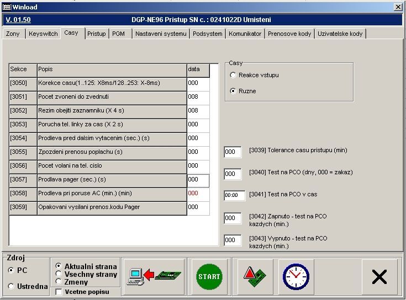Select the Vsechny strany option

click(x=59, y=274)
